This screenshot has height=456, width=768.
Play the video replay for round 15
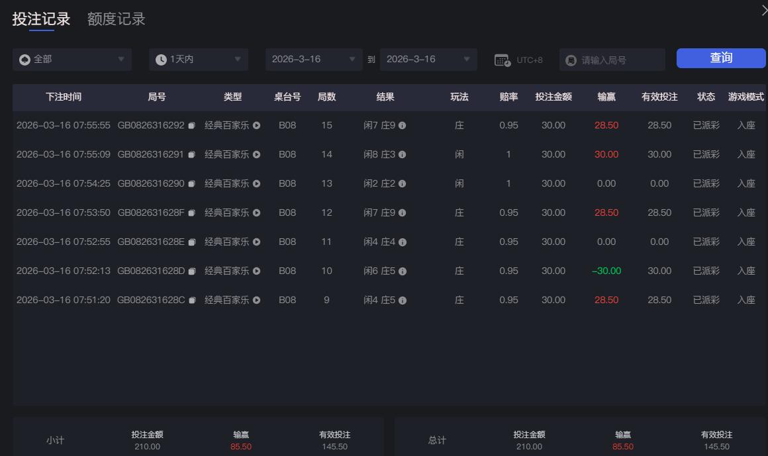(x=256, y=125)
